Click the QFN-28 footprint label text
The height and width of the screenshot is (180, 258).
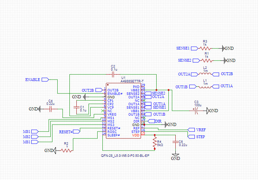click(125, 155)
